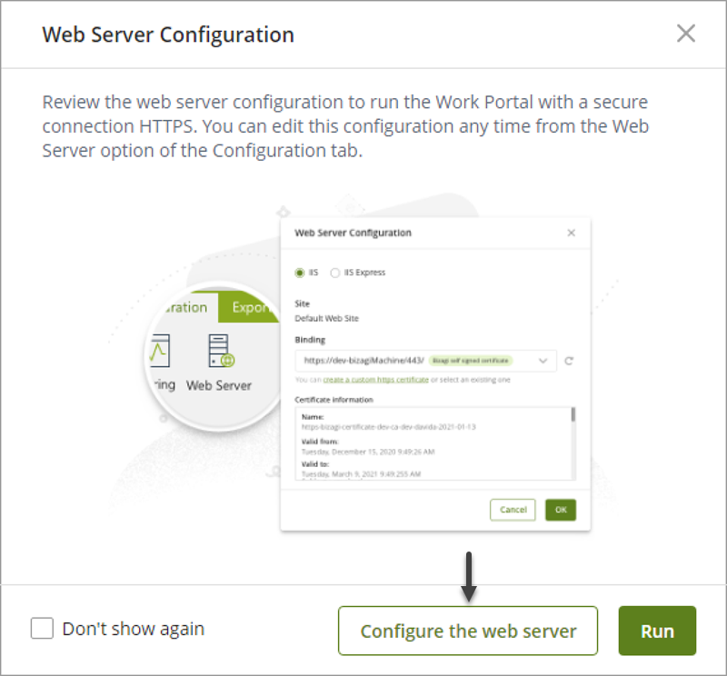Click the self signed certificate green badge
The image size is (727, 676).
pyautogui.click(x=471, y=361)
